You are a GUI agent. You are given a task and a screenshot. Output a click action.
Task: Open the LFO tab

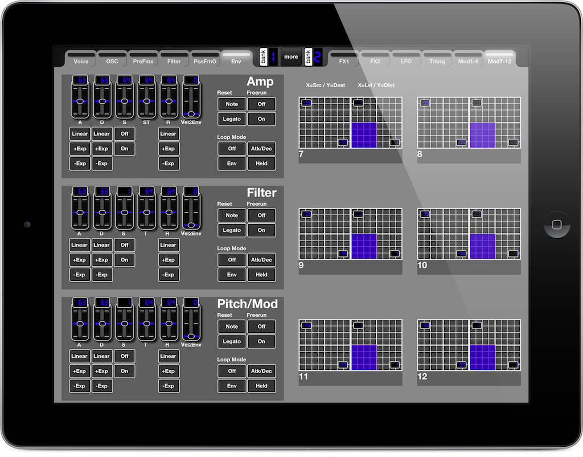point(406,61)
